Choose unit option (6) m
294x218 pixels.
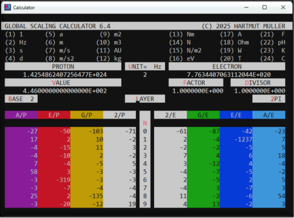[54, 42]
